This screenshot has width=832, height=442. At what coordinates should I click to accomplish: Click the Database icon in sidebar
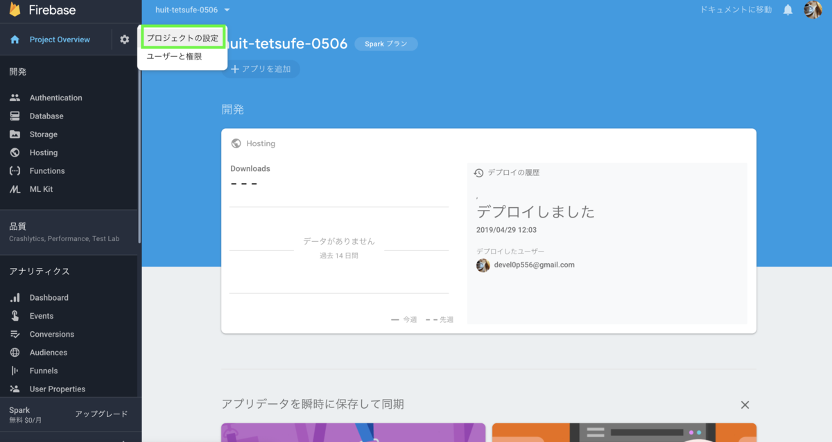[15, 116]
